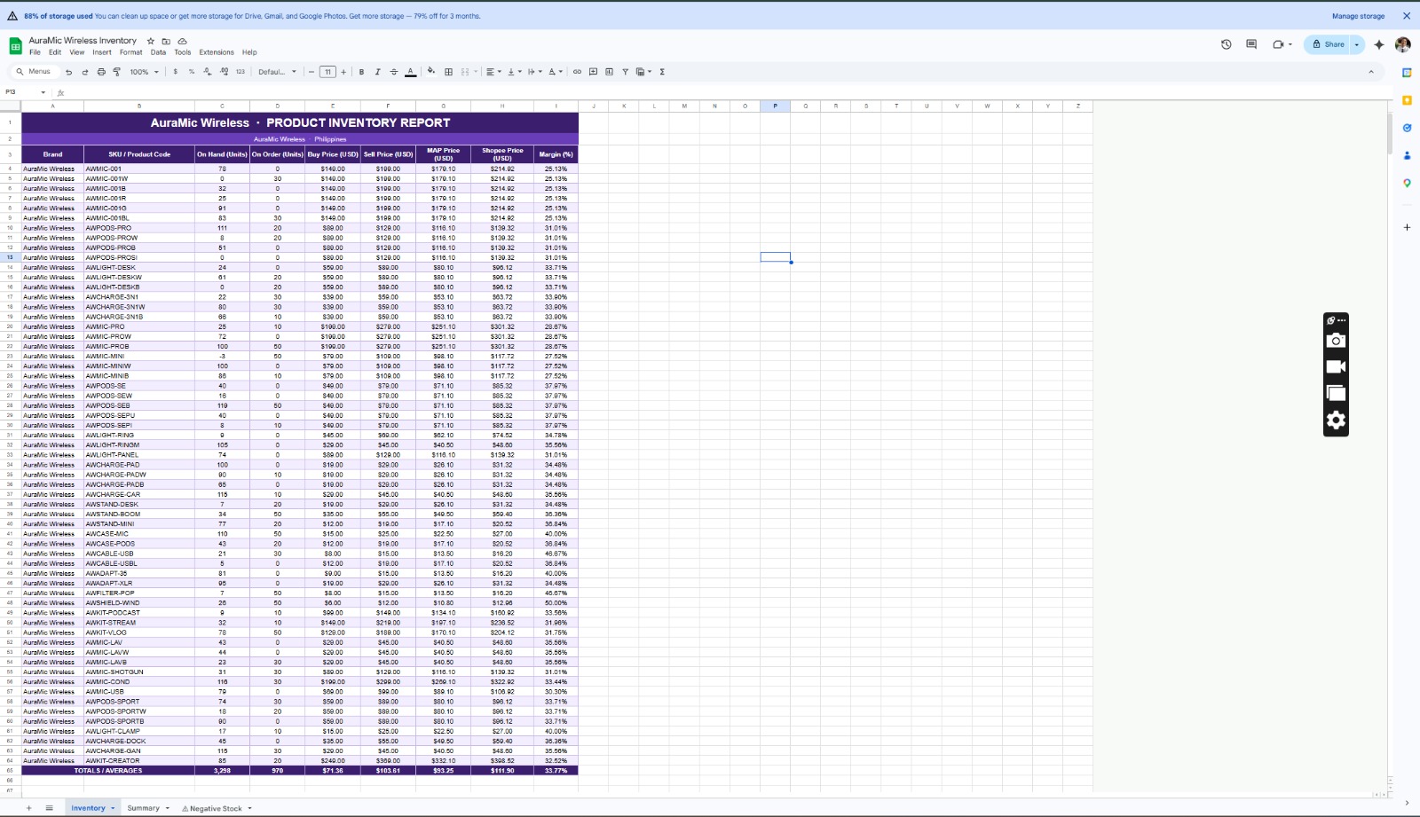This screenshot has height=817, width=1420.
Task: Open the View menu
Action: tap(77, 52)
